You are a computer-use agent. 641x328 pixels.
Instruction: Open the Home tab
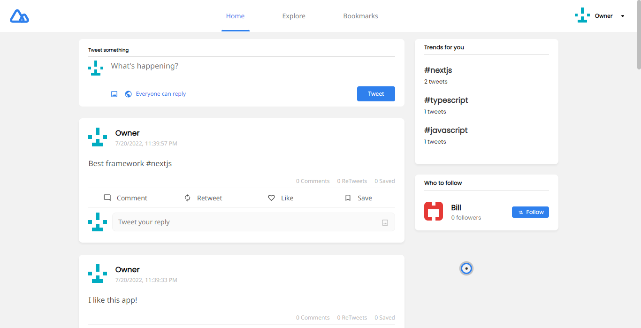[235, 16]
